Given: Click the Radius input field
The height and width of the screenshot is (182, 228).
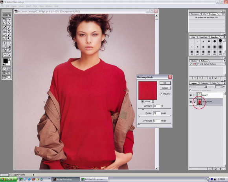Looking at the screenshot, I should (157, 113).
